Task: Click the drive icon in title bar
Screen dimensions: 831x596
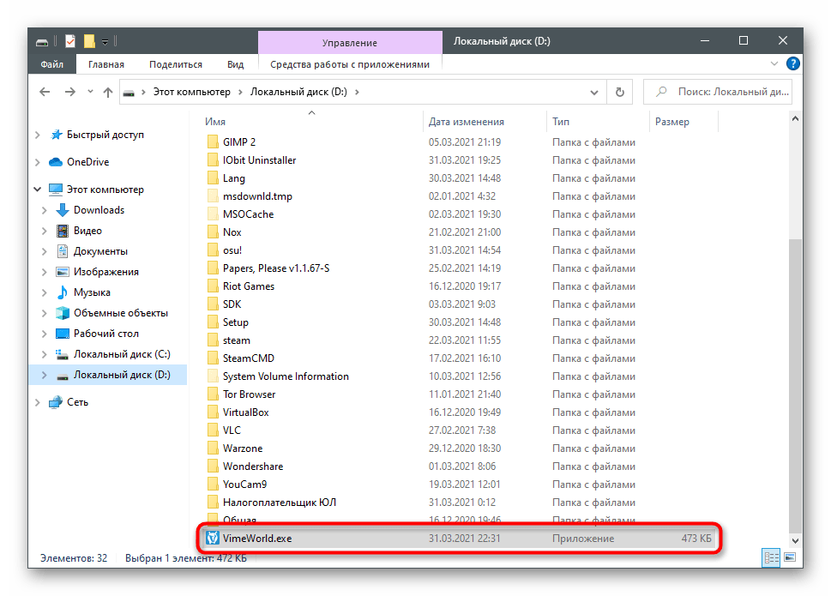Action: click(42, 42)
